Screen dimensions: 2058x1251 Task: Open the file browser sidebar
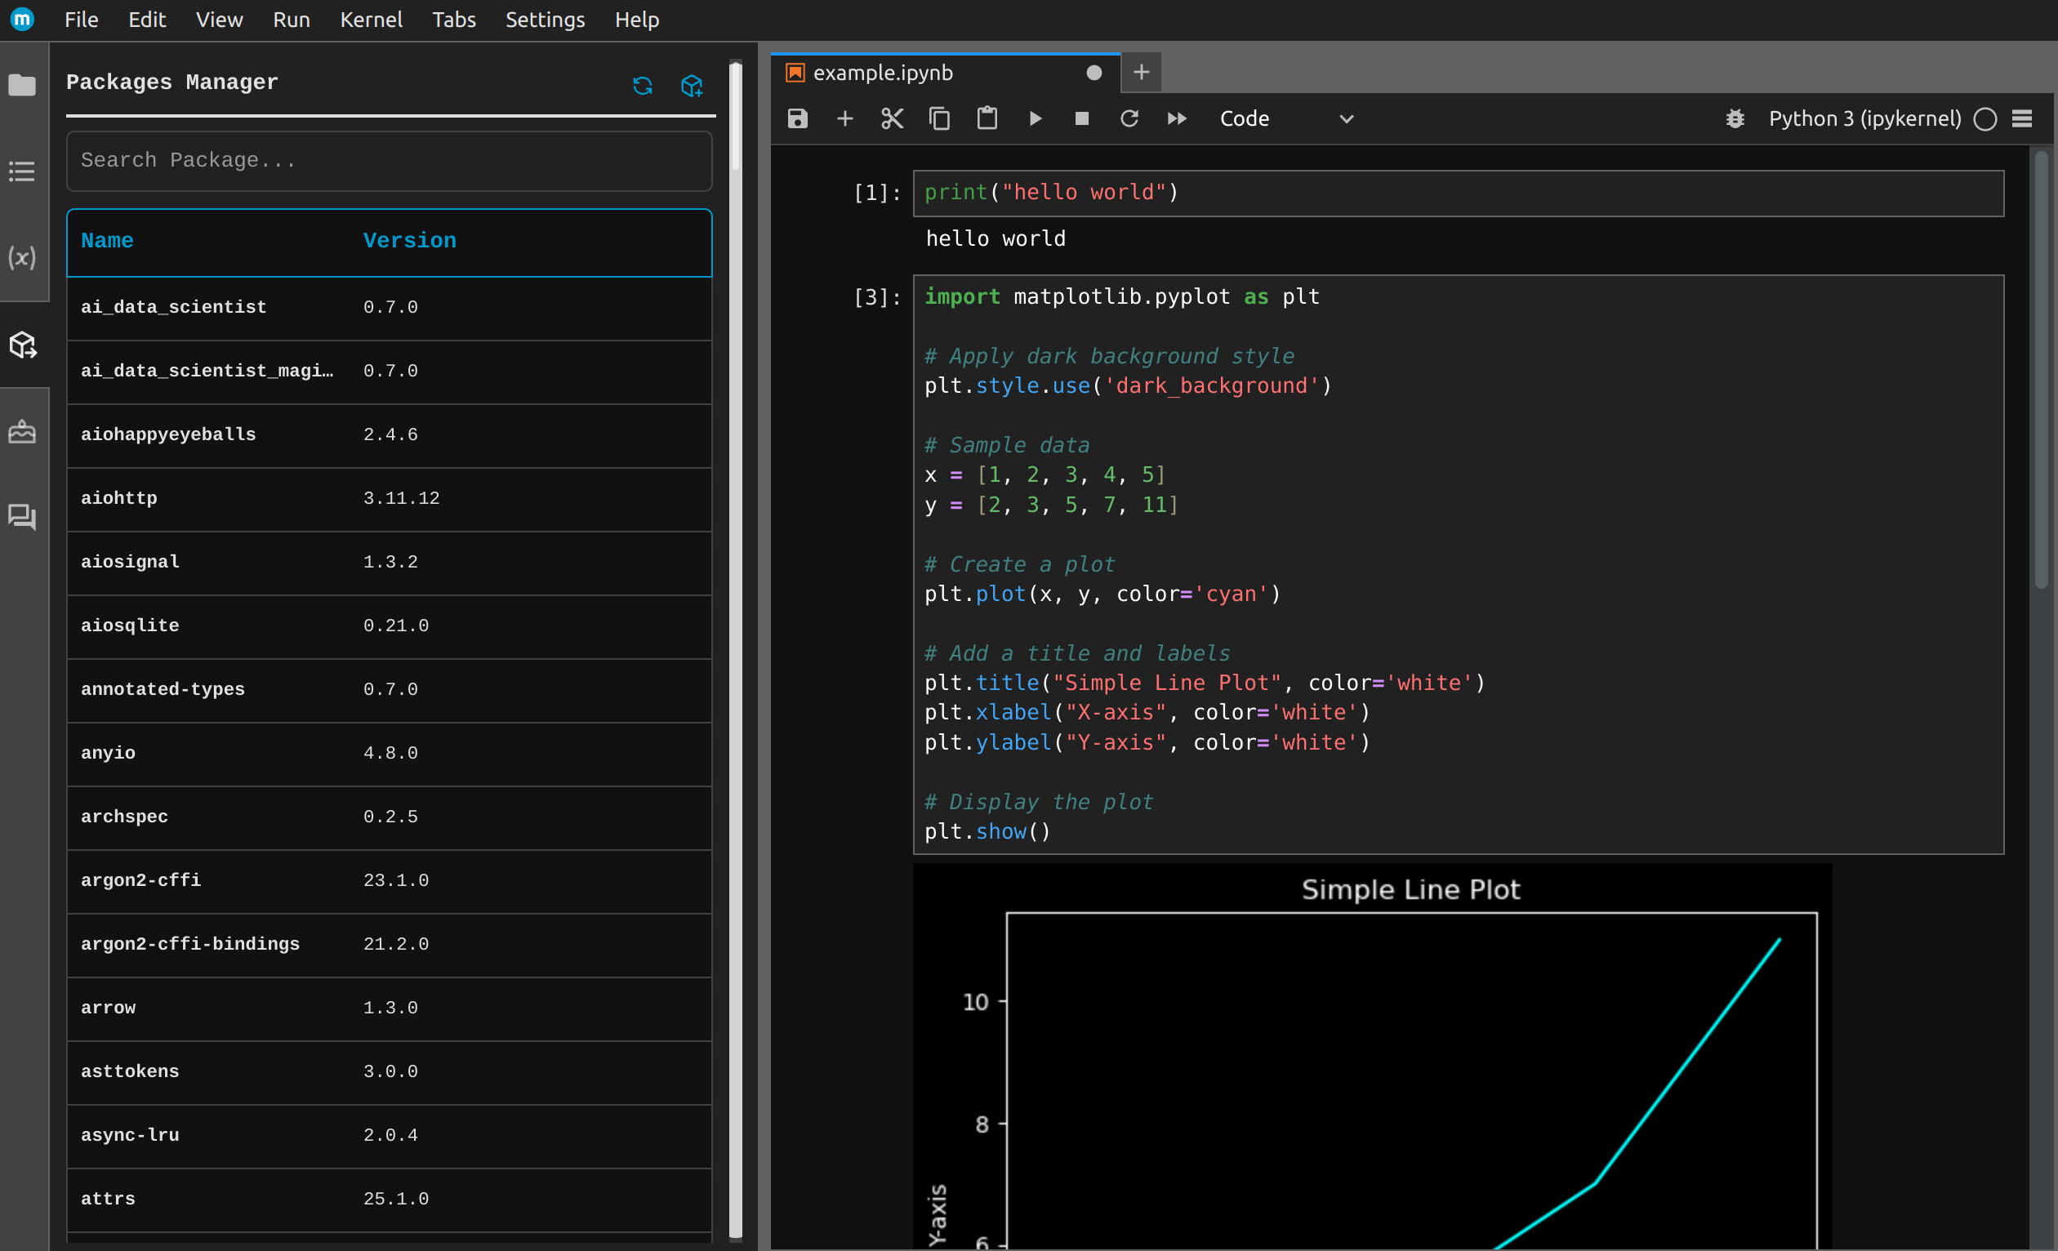23,85
